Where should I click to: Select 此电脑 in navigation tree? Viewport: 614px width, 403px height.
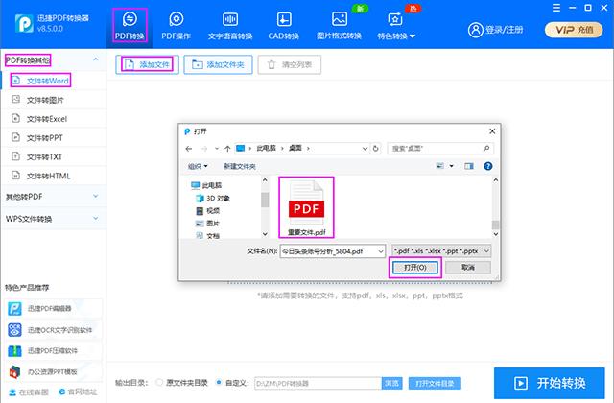pyautogui.click(x=206, y=185)
